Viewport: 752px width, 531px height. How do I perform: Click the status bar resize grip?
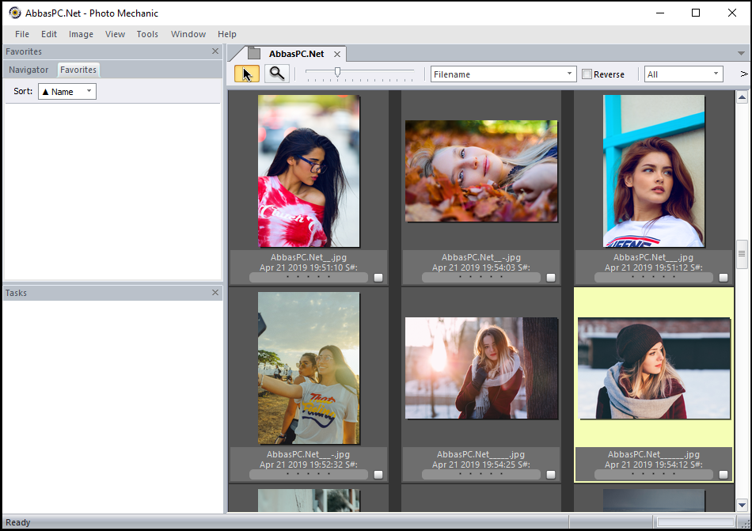click(746, 524)
